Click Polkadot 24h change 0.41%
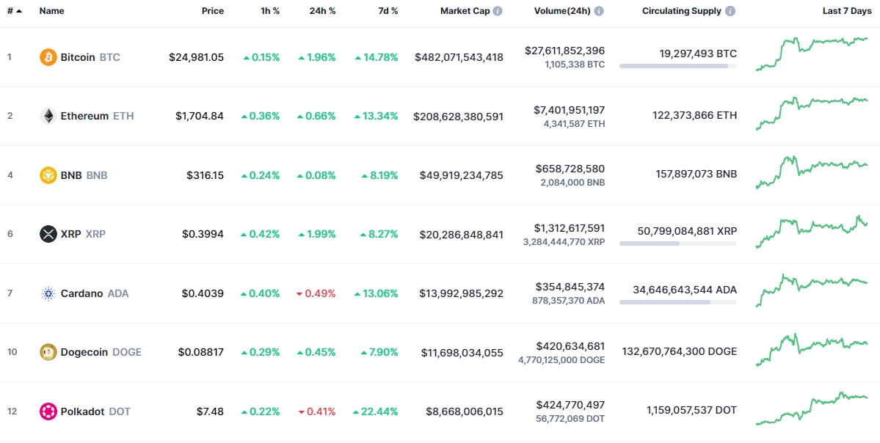880x443 pixels. tap(317, 411)
